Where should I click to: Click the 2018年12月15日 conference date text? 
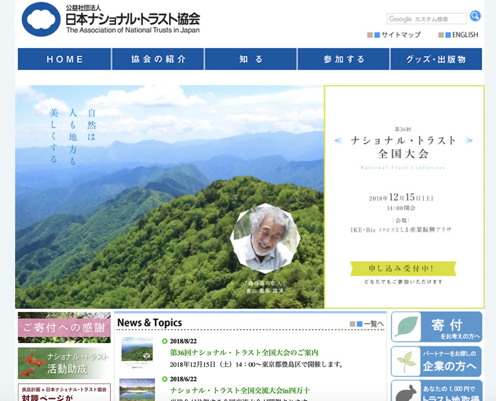point(401,198)
